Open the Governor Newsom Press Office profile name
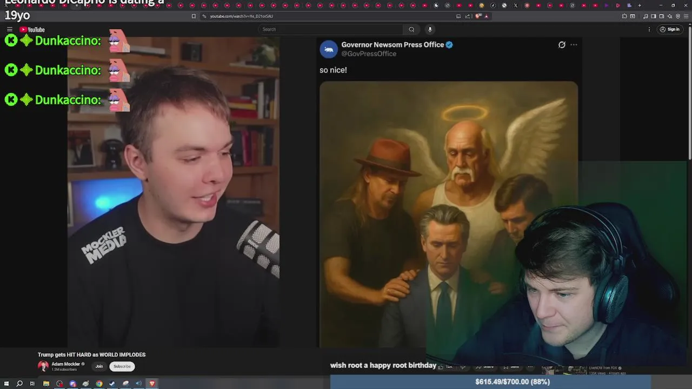The image size is (692, 389). coord(392,45)
